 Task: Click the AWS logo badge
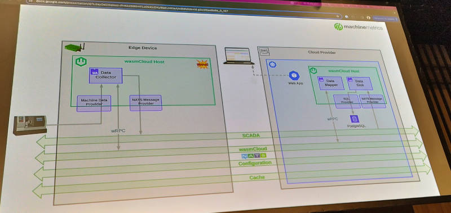tap(264, 51)
